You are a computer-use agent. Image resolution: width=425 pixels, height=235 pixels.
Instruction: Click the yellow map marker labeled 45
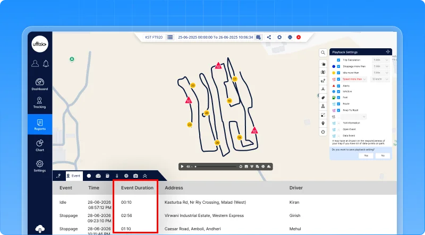[x=207, y=113]
